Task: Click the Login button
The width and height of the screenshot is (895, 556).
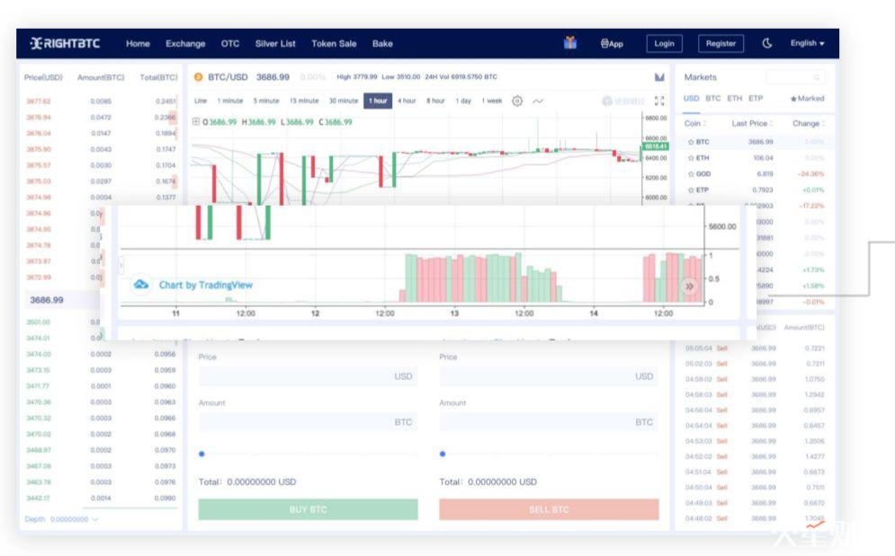Action: 664,43
